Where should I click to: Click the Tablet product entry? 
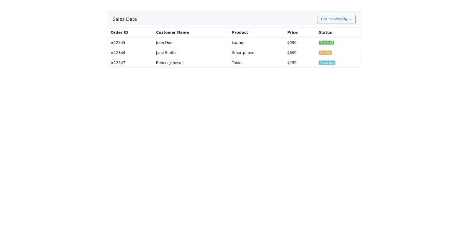click(237, 62)
